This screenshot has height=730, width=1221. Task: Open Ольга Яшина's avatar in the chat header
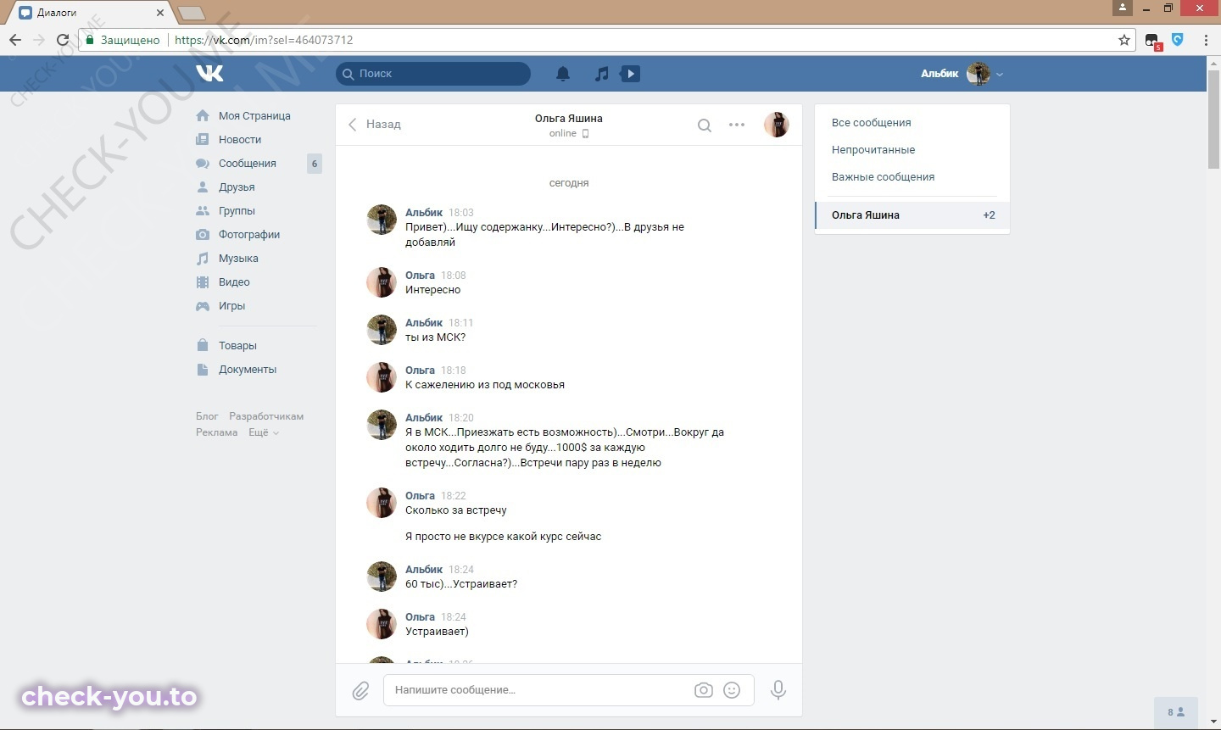click(x=777, y=125)
